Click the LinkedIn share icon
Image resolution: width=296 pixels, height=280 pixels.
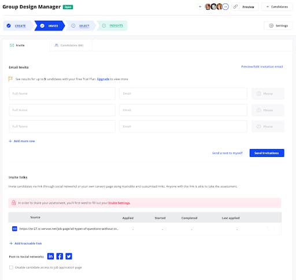pyautogui.click(x=50, y=256)
